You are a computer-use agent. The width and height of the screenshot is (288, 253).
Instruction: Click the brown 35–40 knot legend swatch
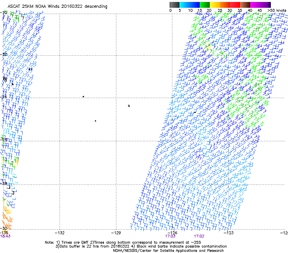tap(245, 5)
